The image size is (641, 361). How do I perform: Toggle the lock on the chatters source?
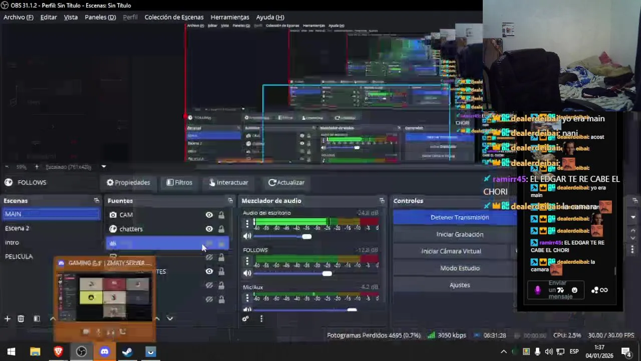tap(221, 229)
